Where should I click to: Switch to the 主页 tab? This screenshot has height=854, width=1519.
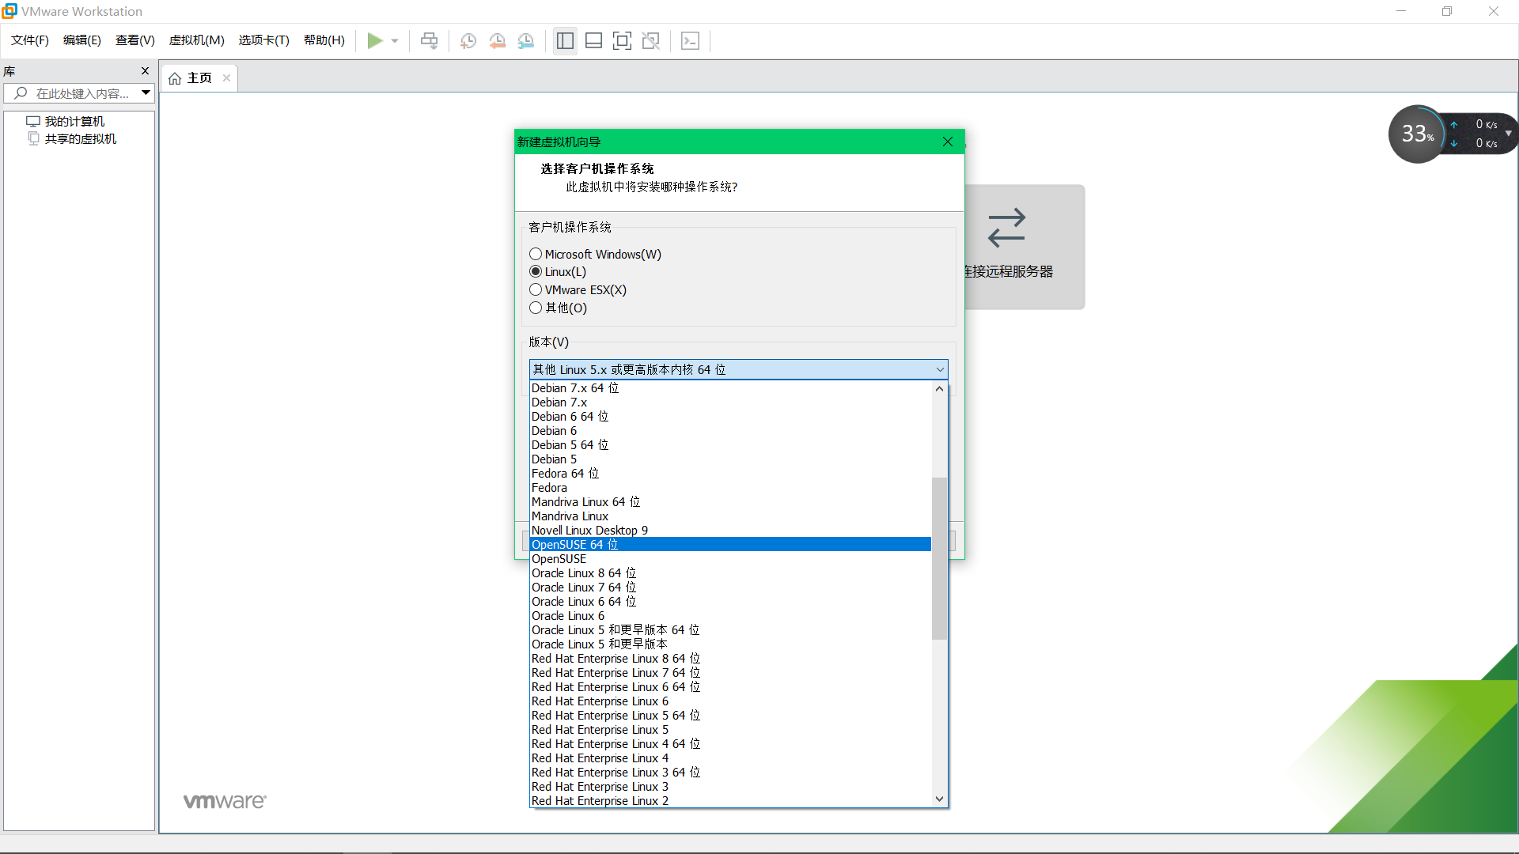199,78
